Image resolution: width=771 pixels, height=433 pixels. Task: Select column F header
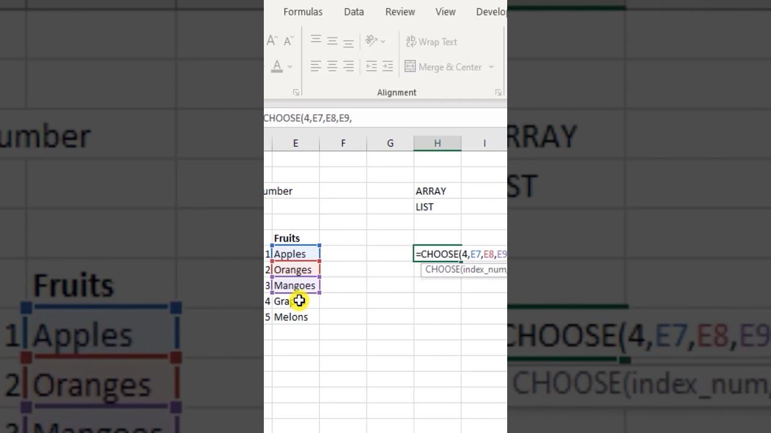click(343, 143)
